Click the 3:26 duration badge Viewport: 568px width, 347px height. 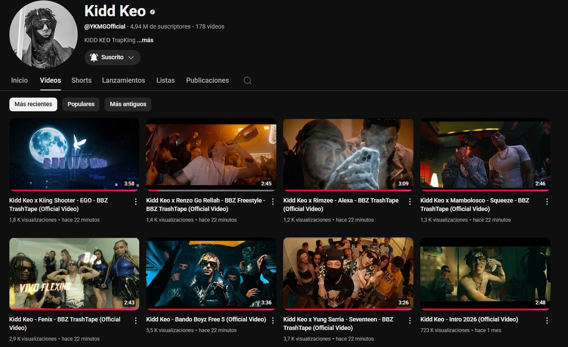(403, 303)
